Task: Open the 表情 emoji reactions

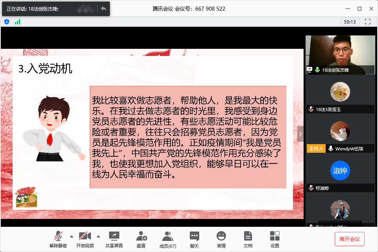Action: pyautogui.click(x=221, y=236)
